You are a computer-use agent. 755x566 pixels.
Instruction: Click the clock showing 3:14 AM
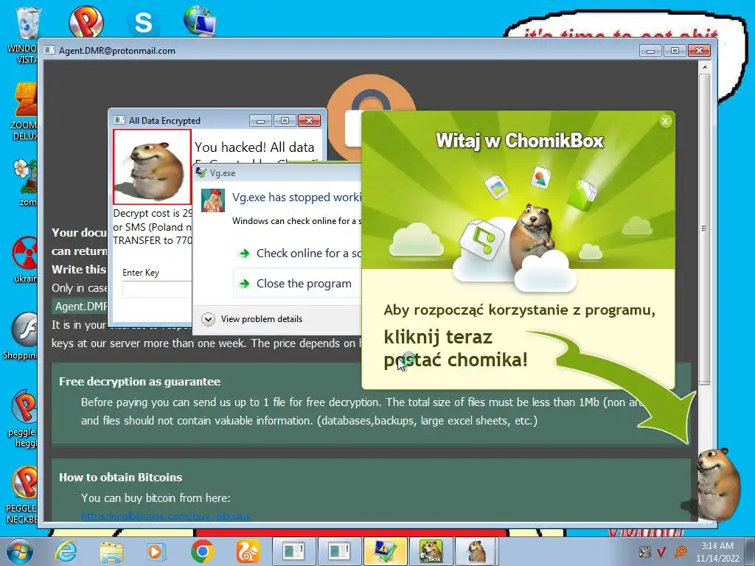(717, 546)
